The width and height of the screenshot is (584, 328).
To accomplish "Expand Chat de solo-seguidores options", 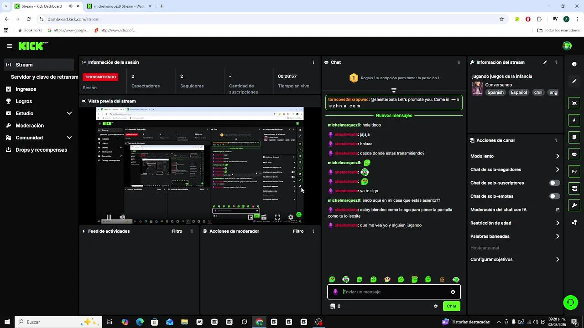I will 558,169.
